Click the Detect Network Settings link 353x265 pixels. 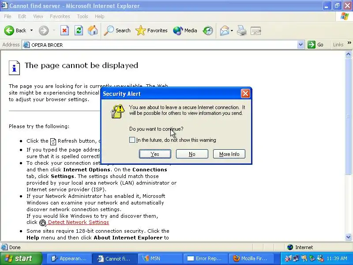pos(79,223)
